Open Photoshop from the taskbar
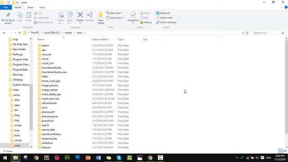Screen dimensions: 288x162 78,158
